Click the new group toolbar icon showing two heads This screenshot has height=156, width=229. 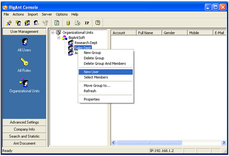[x=27, y=23]
